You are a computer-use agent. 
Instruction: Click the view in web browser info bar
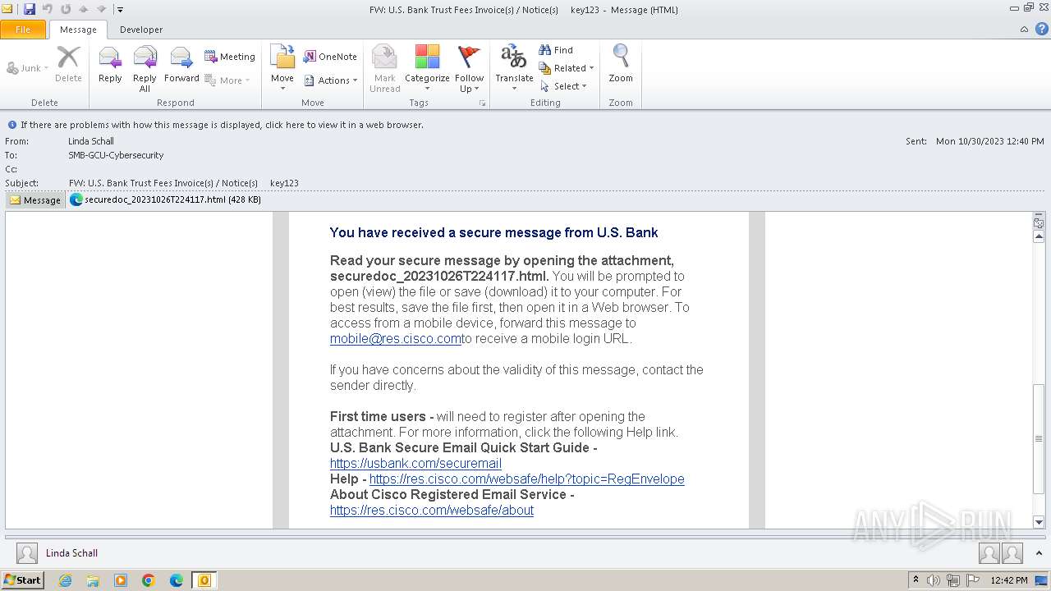[x=222, y=125]
